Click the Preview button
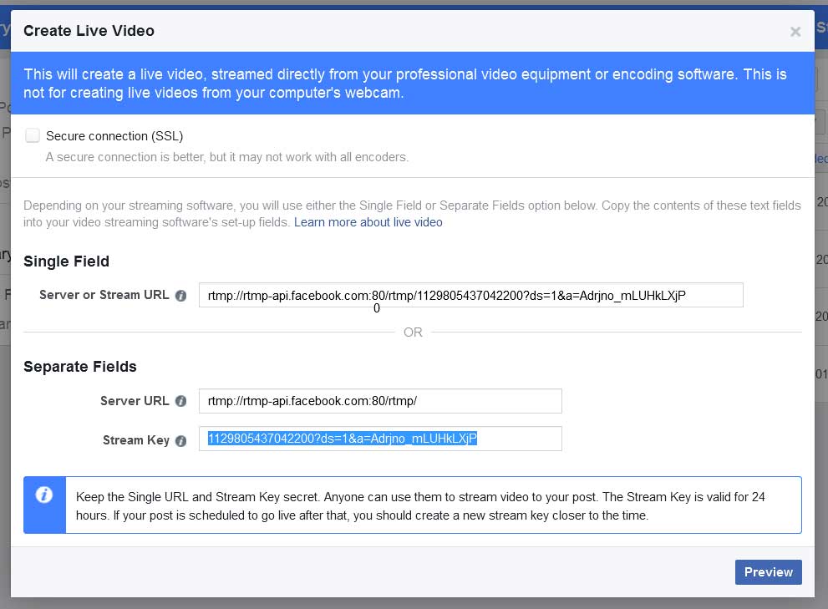The image size is (828, 609). tap(769, 572)
